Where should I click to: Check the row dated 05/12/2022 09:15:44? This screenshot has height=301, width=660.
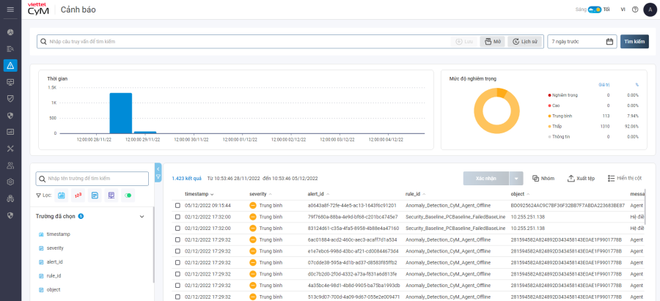click(x=177, y=205)
